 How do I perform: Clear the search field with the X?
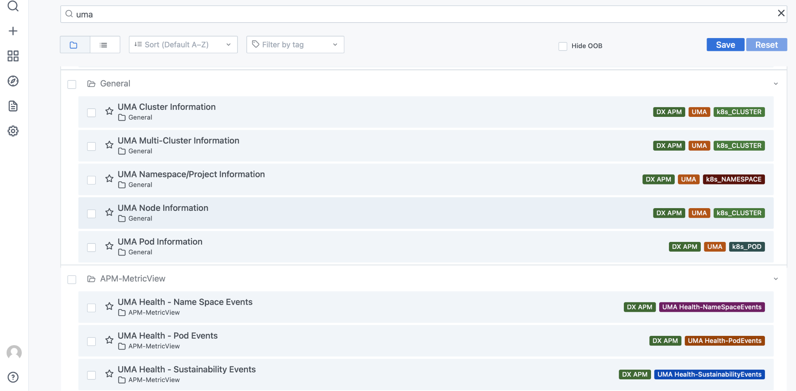[x=782, y=13]
